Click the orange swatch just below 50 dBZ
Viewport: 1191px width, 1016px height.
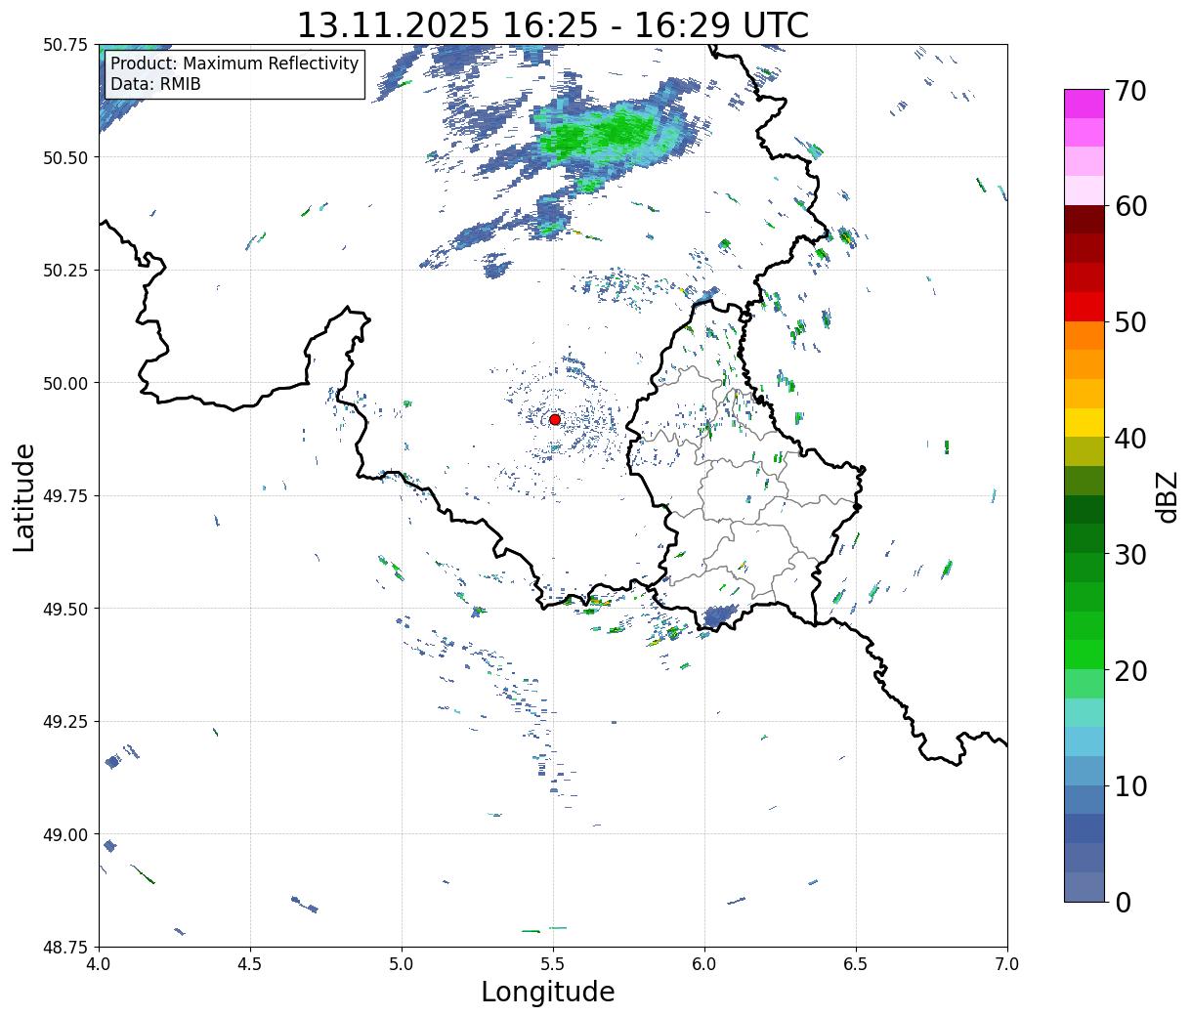pyautogui.click(x=1085, y=335)
